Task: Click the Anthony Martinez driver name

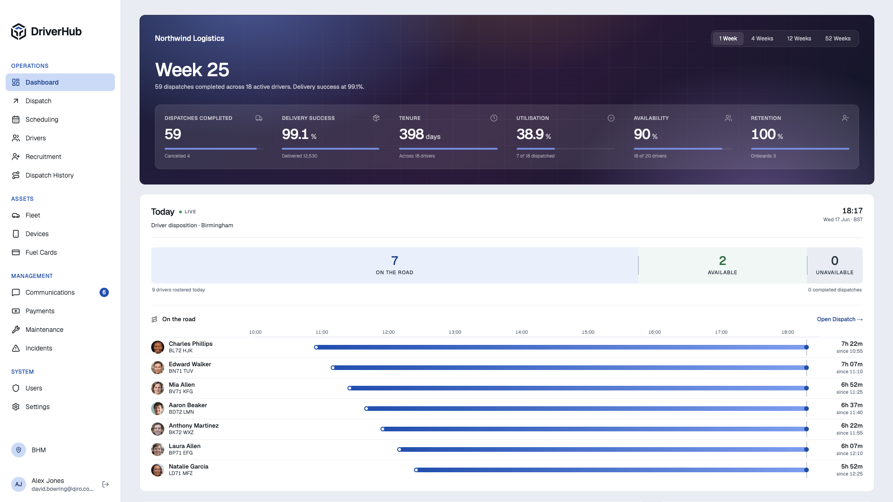Action: click(x=193, y=426)
